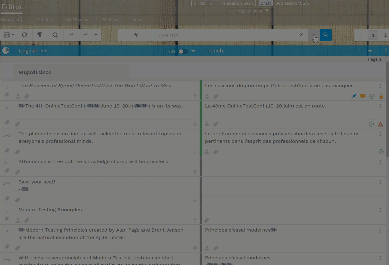Toggle the Edit switch for English source
Viewport: 389px width, 265px height.
183,51
